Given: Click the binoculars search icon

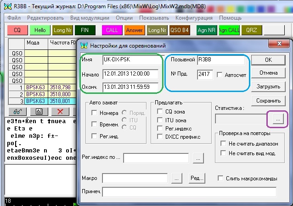Looking at the screenshot, I should 17,111.
